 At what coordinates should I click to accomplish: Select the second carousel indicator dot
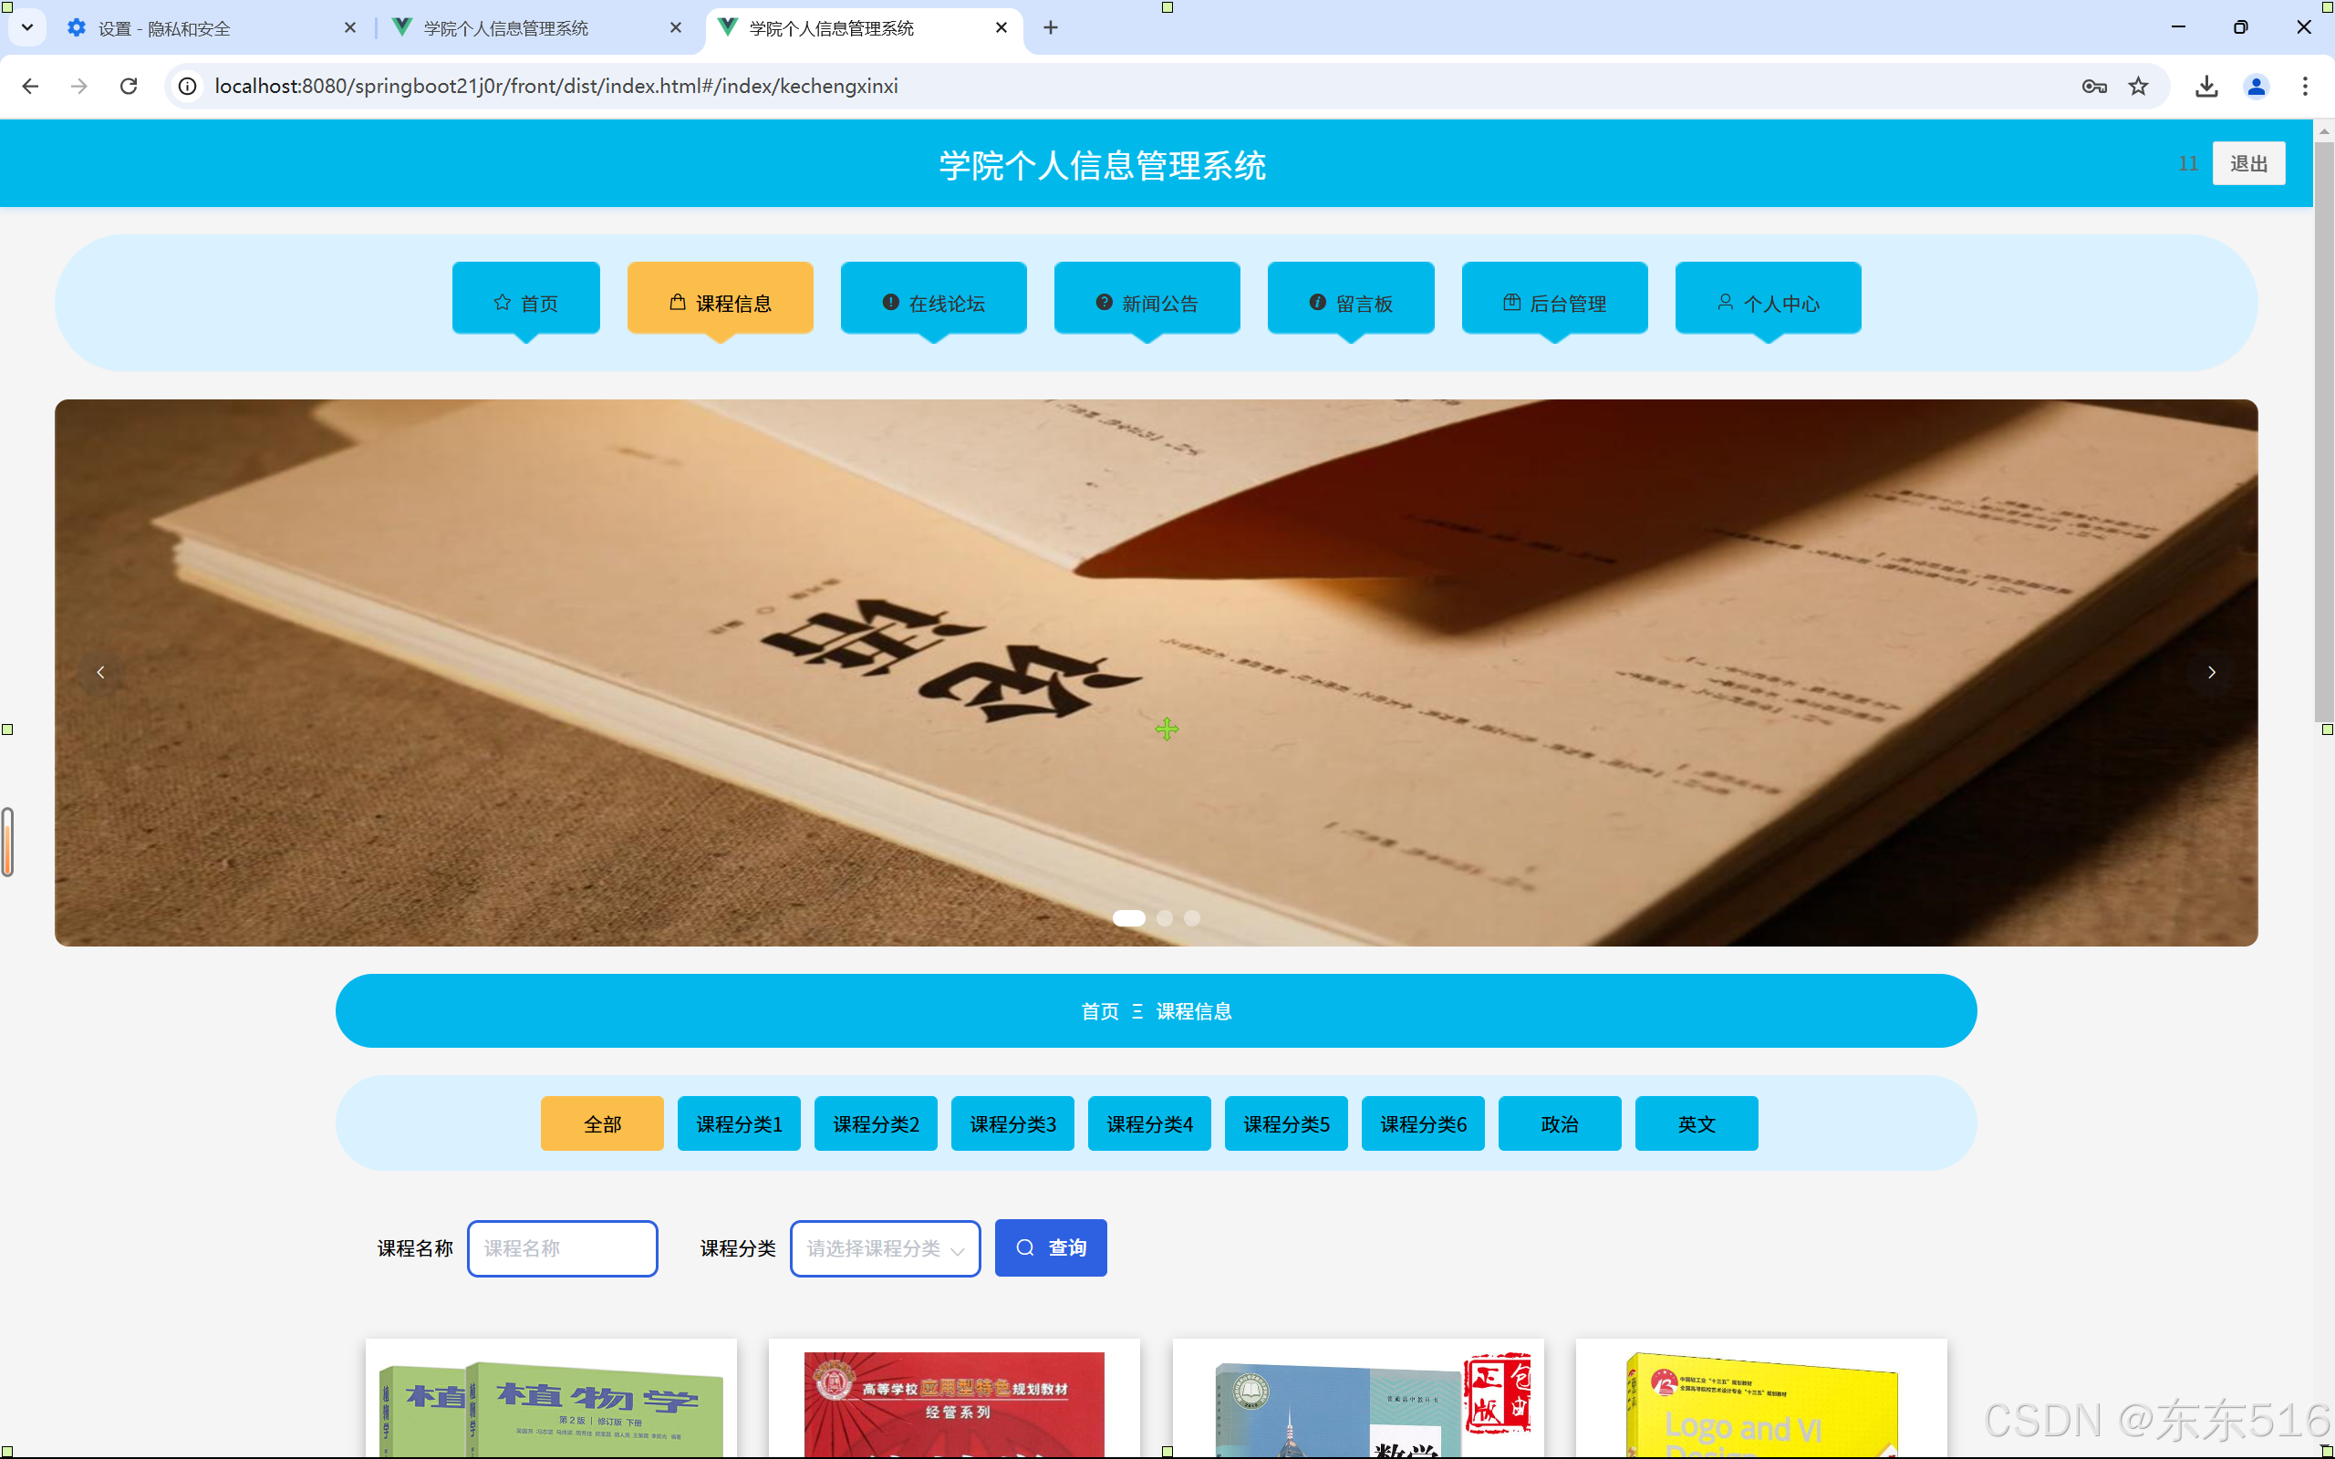point(1165,918)
